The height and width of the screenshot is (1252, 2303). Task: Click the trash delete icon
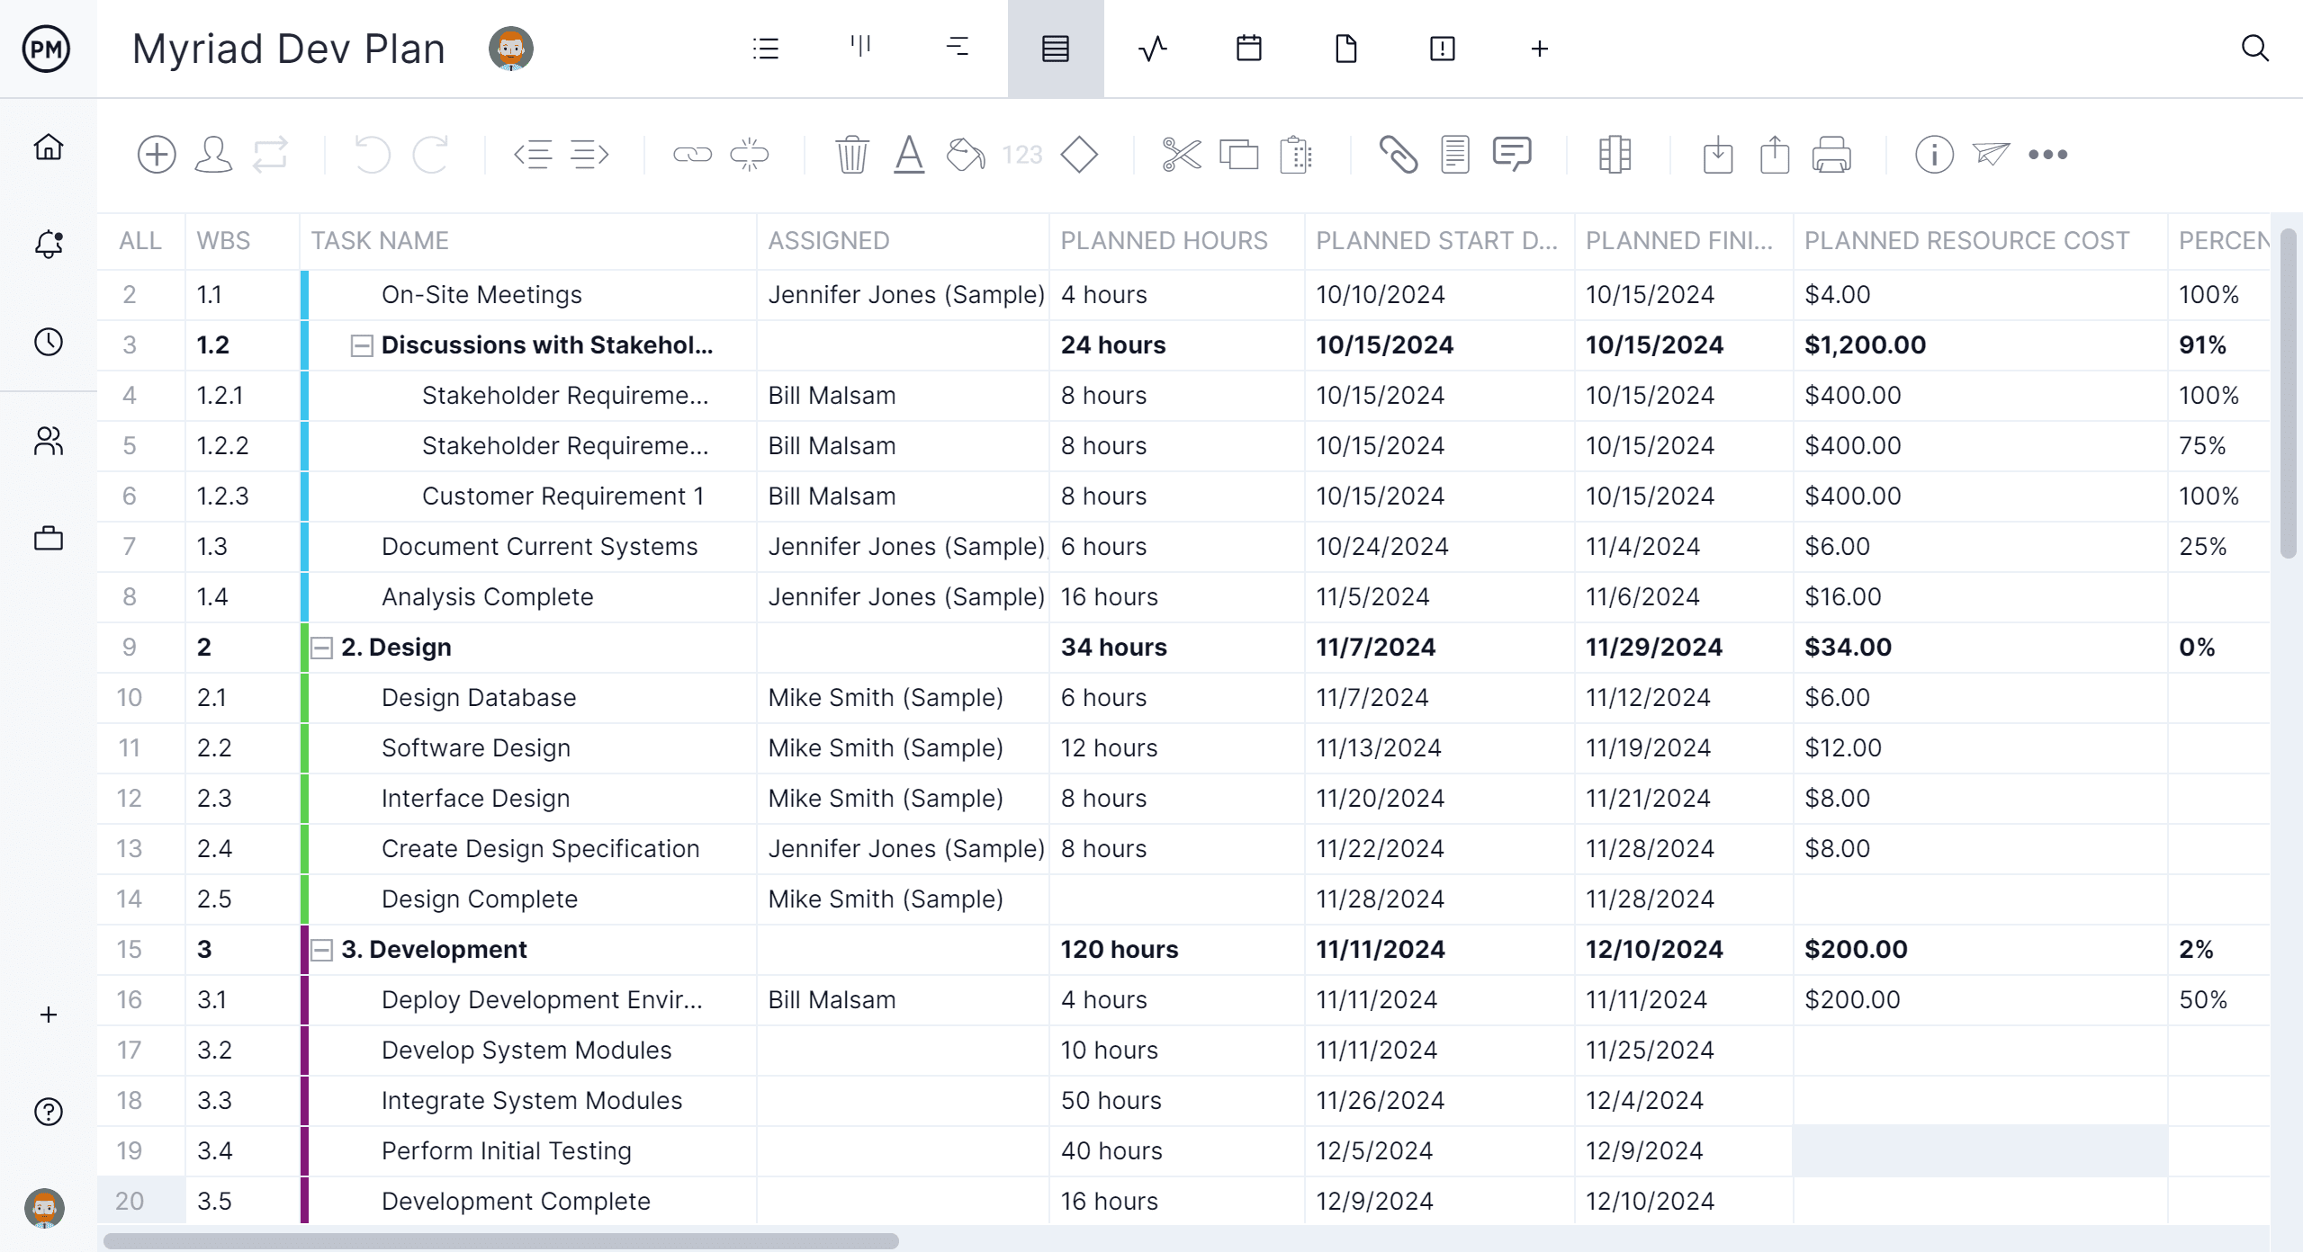[851, 155]
